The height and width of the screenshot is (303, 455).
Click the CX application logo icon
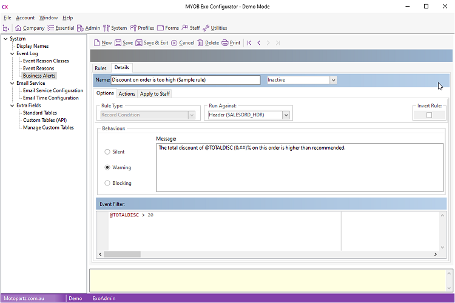(5, 7)
